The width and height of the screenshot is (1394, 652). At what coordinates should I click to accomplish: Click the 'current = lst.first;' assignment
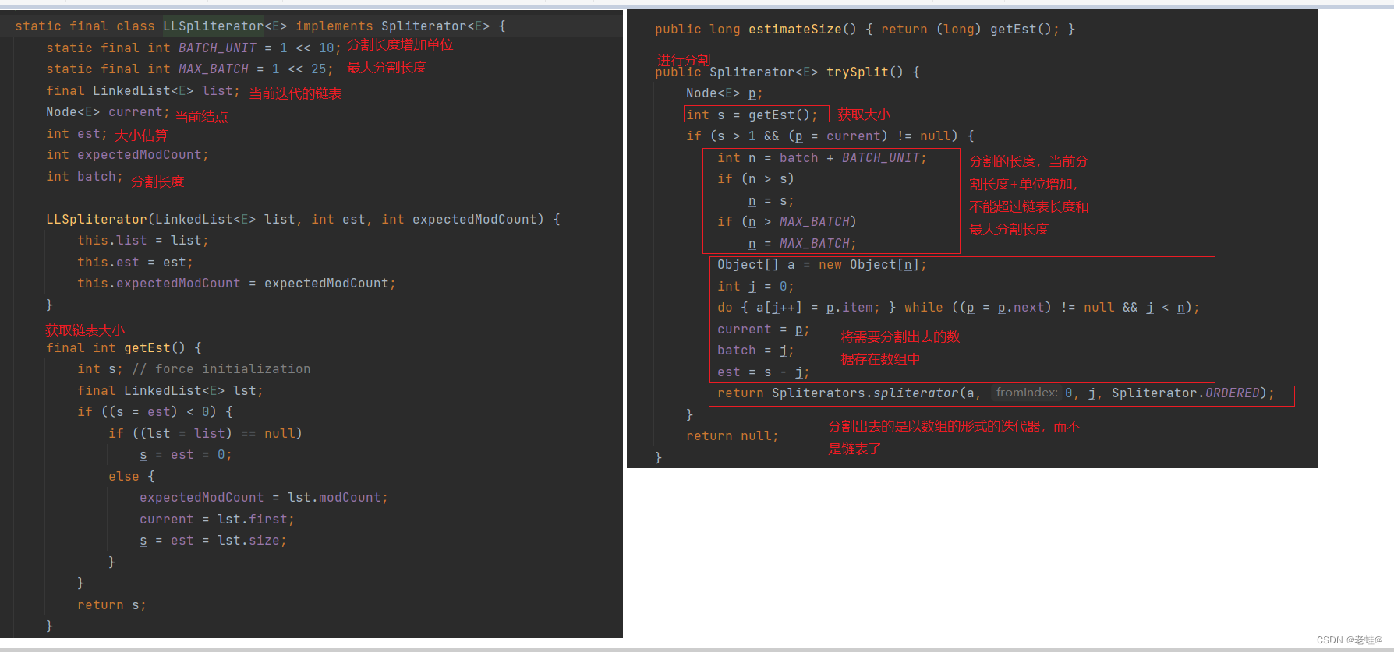[x=217, y=520]
